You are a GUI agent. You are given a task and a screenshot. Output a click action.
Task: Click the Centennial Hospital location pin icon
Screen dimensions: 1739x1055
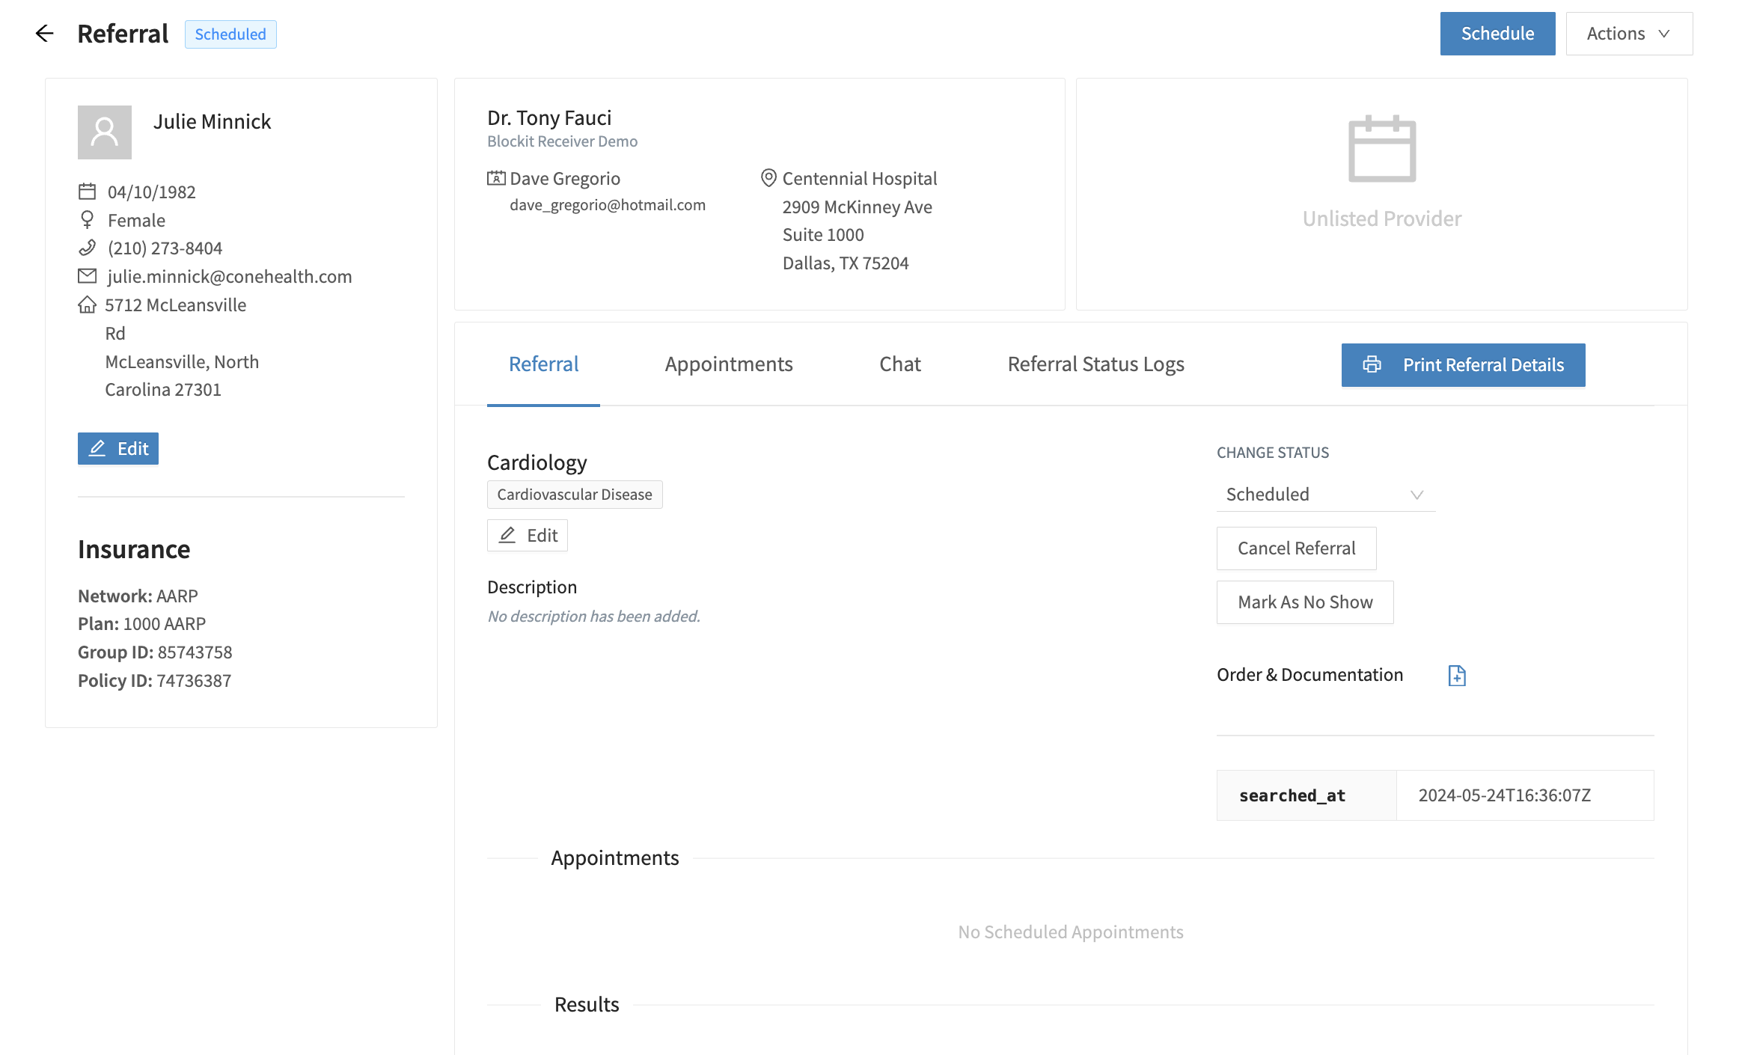(x=768, y=178)
